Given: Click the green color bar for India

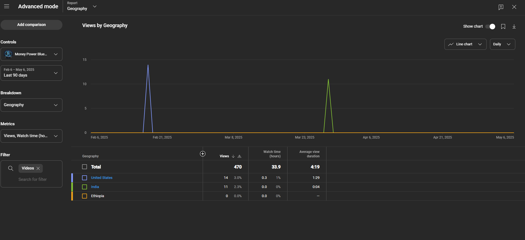Looking at the screenshot, I should click(x=72, y=187).
